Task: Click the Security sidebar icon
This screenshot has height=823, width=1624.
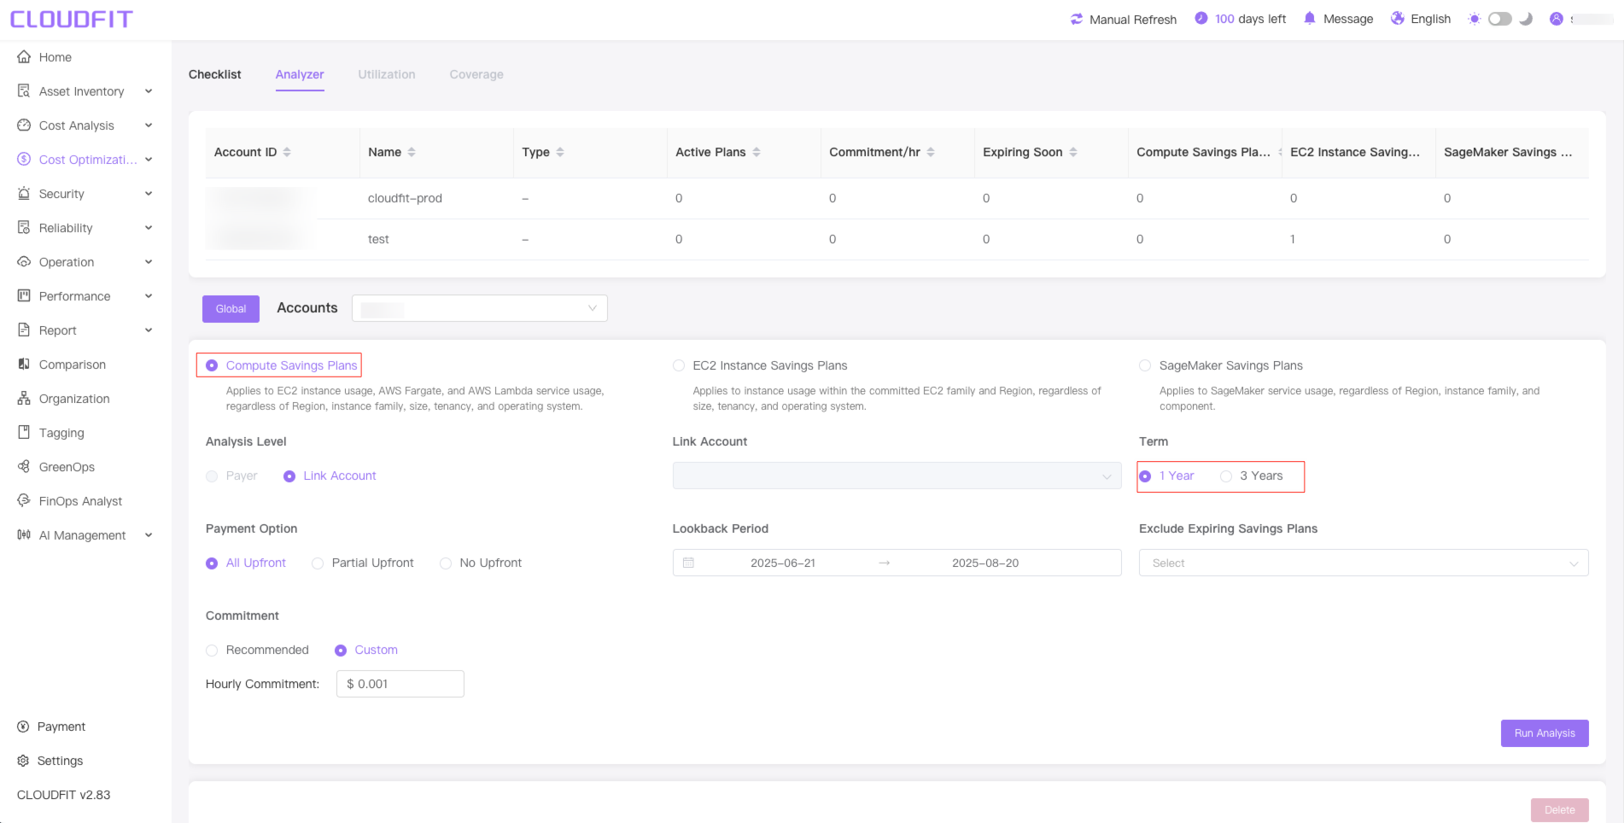Action: [x=24, y=194]
